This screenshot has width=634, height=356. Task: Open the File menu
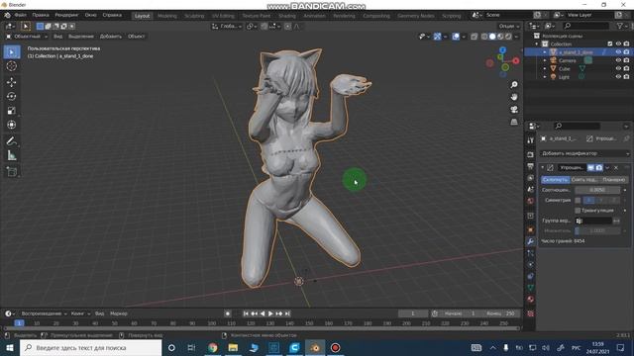pyautogui.click(x=20, y=15)
